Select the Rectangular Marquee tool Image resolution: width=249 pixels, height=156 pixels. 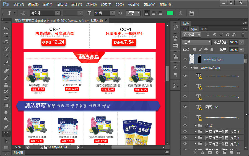6,35
